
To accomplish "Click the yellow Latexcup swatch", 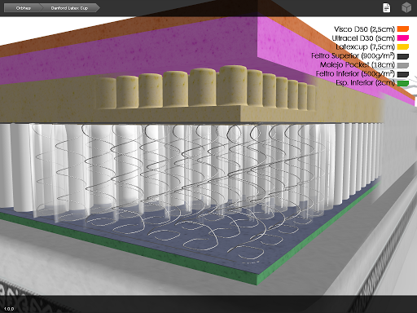I will (x=403, y=47).
